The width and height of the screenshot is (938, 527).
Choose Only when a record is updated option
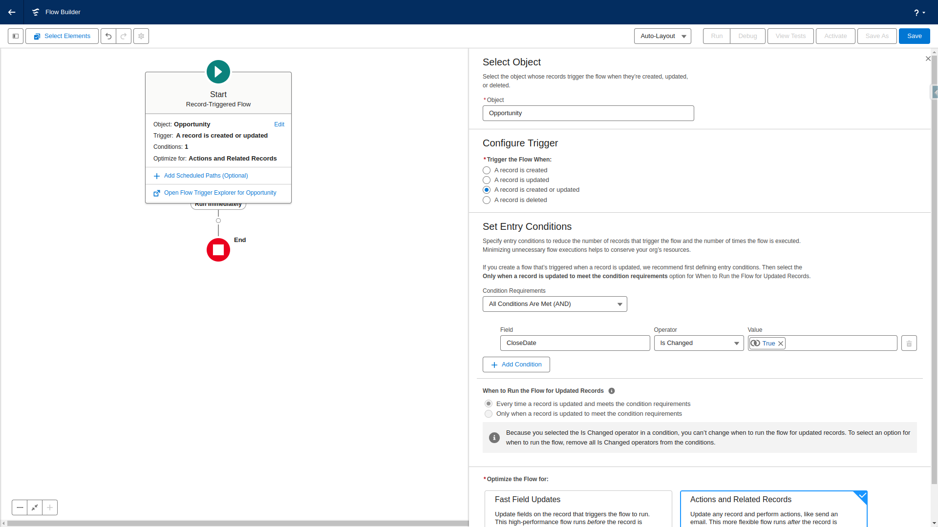(x=488, y=413)
